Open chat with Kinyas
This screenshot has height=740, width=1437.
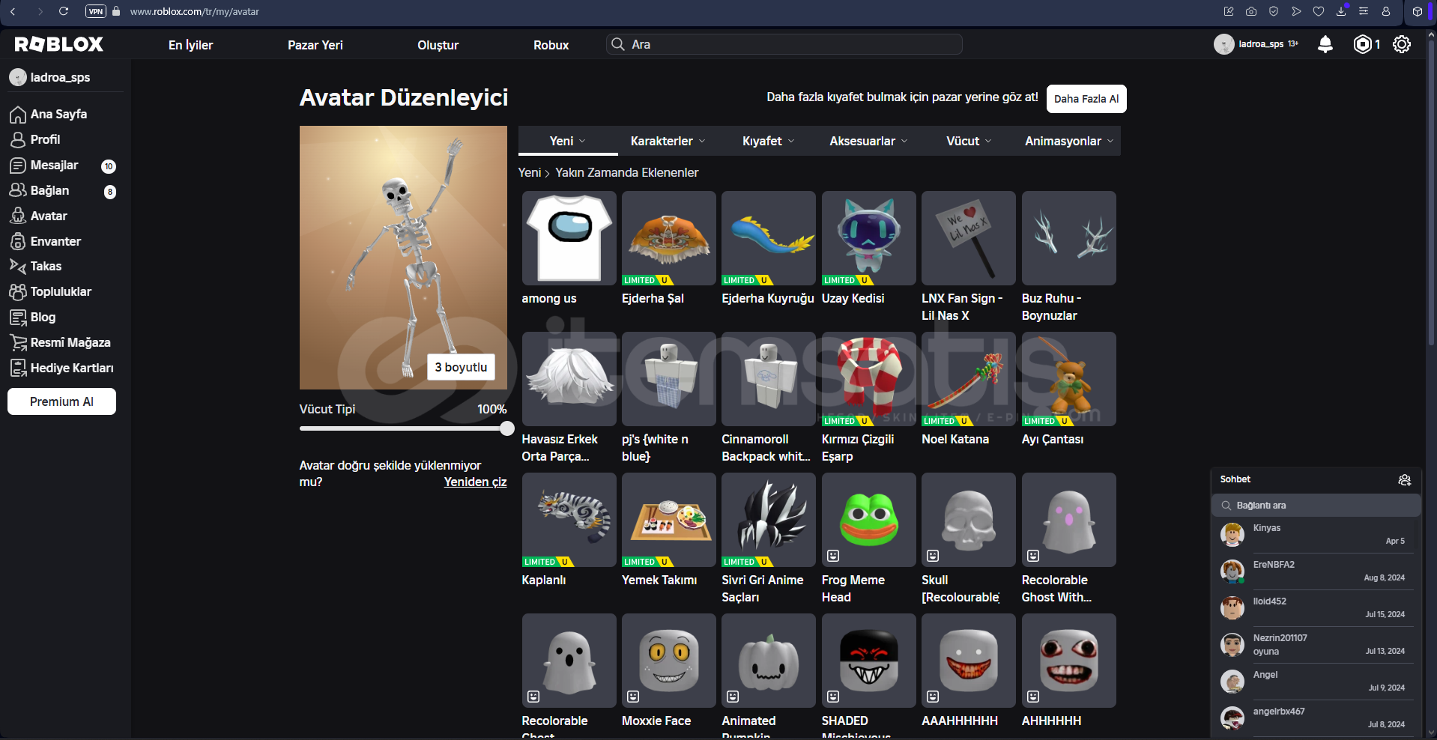(x=1316, y=535)
